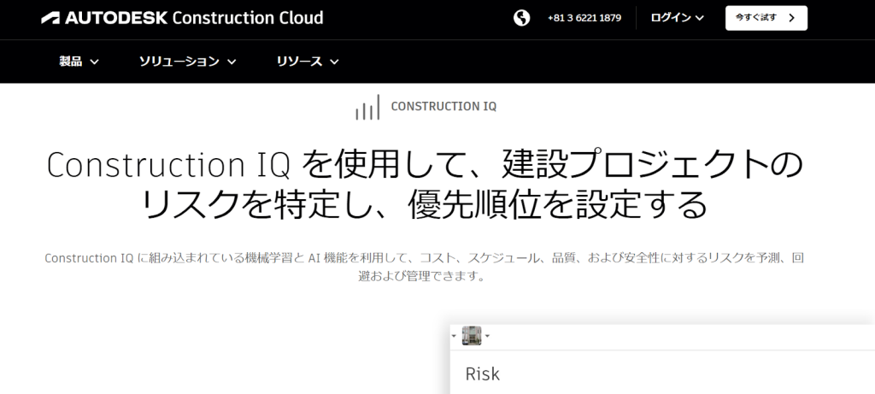Screen dimensions: 875x394
Task: Click the project thumbnail image in Risk panel
Action: [x=472, y=336]
